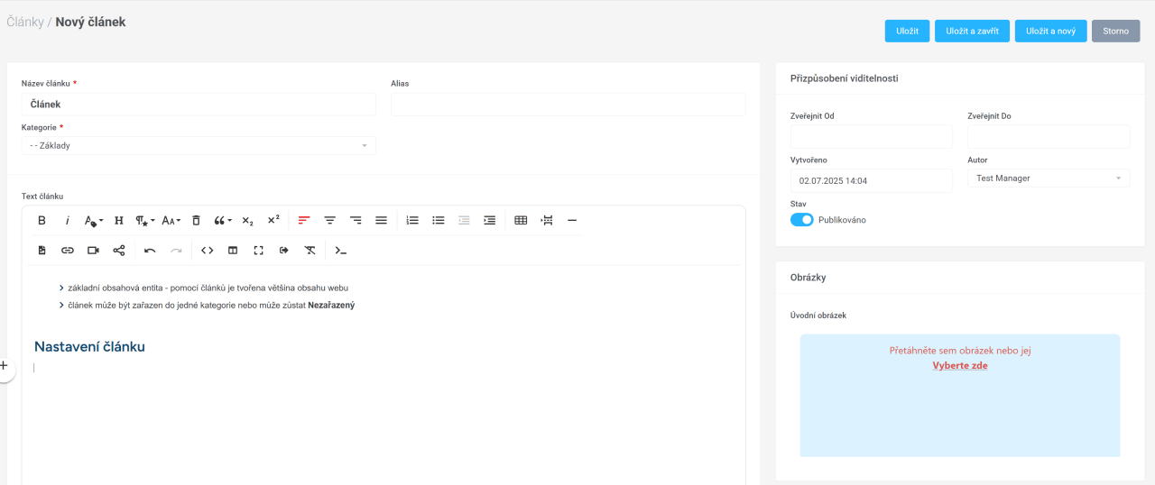The width and height of the screenshot is (1155, 485).
Task: Switch the editor to fullscreen mode
Action: pos(259,251)
